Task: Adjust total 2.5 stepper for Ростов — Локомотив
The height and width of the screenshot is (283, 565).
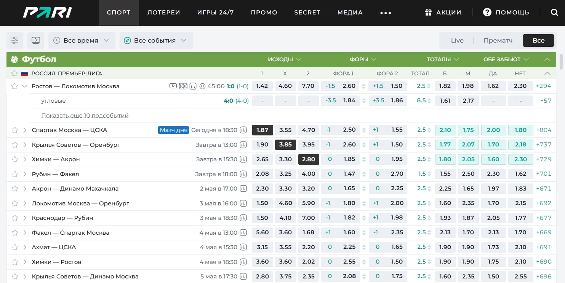Action: point(429,86)
